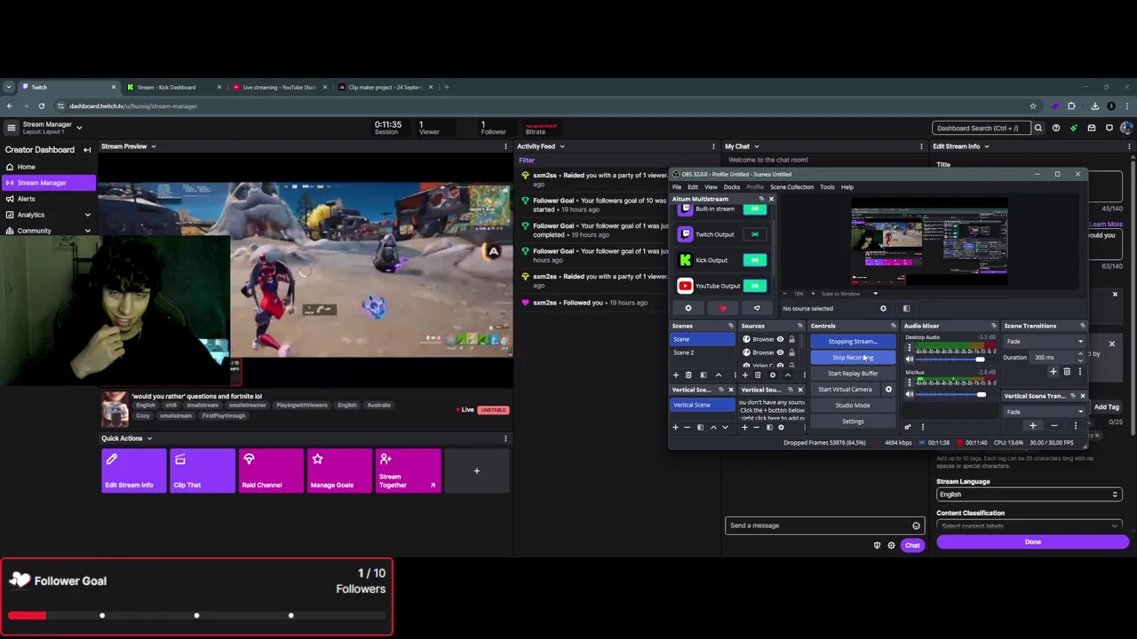The height and width of the screenshot is (639, 1137).
Task: Expand the Community sidebar section
Action: coord(87,231)
